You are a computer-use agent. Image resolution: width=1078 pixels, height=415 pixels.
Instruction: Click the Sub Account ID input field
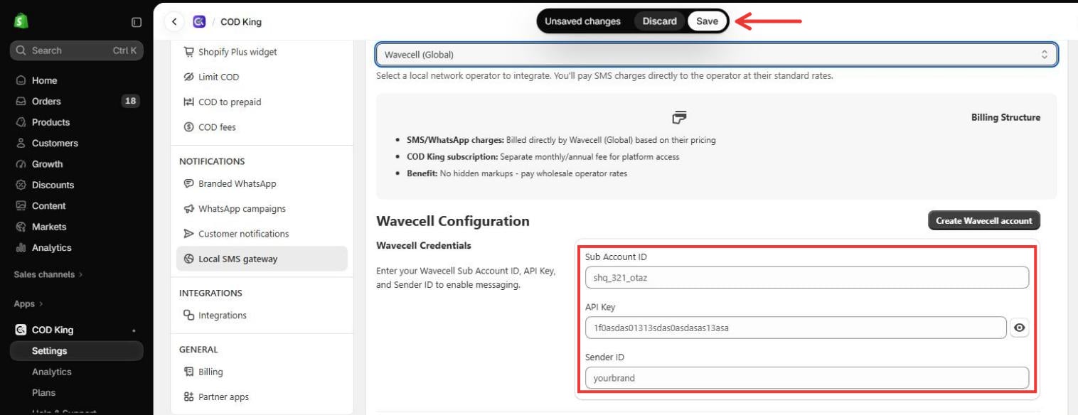click(x=807, y=278)
